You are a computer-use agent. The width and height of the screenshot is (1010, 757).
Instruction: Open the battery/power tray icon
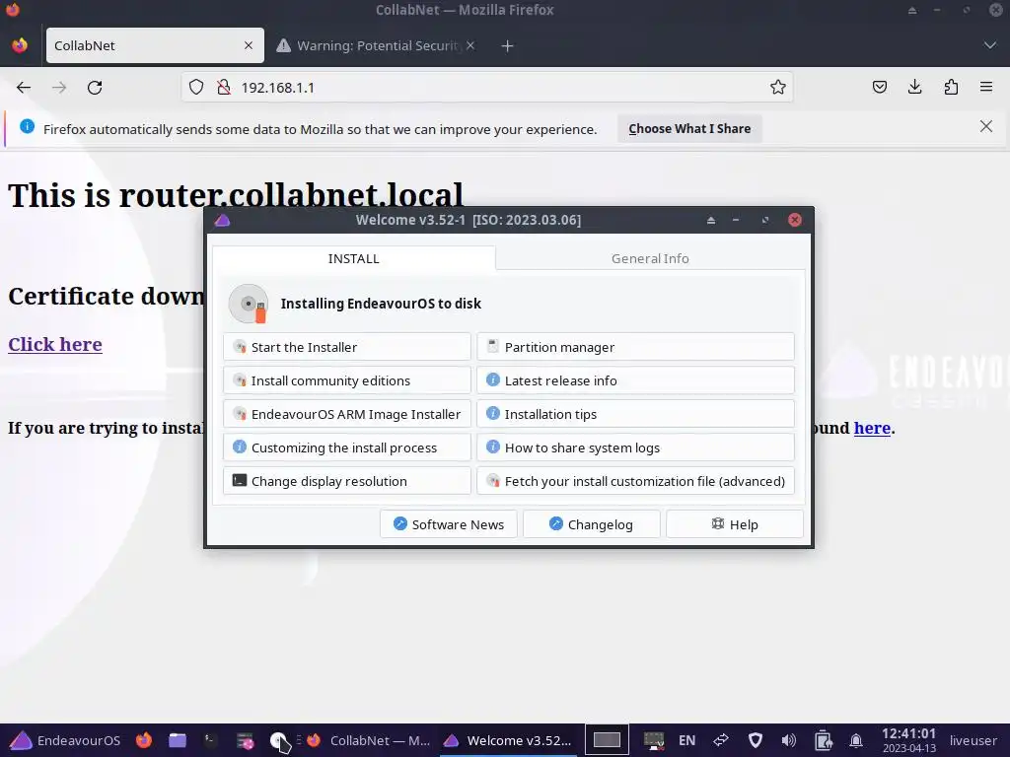pyautogui.click(x=823, y=740)
